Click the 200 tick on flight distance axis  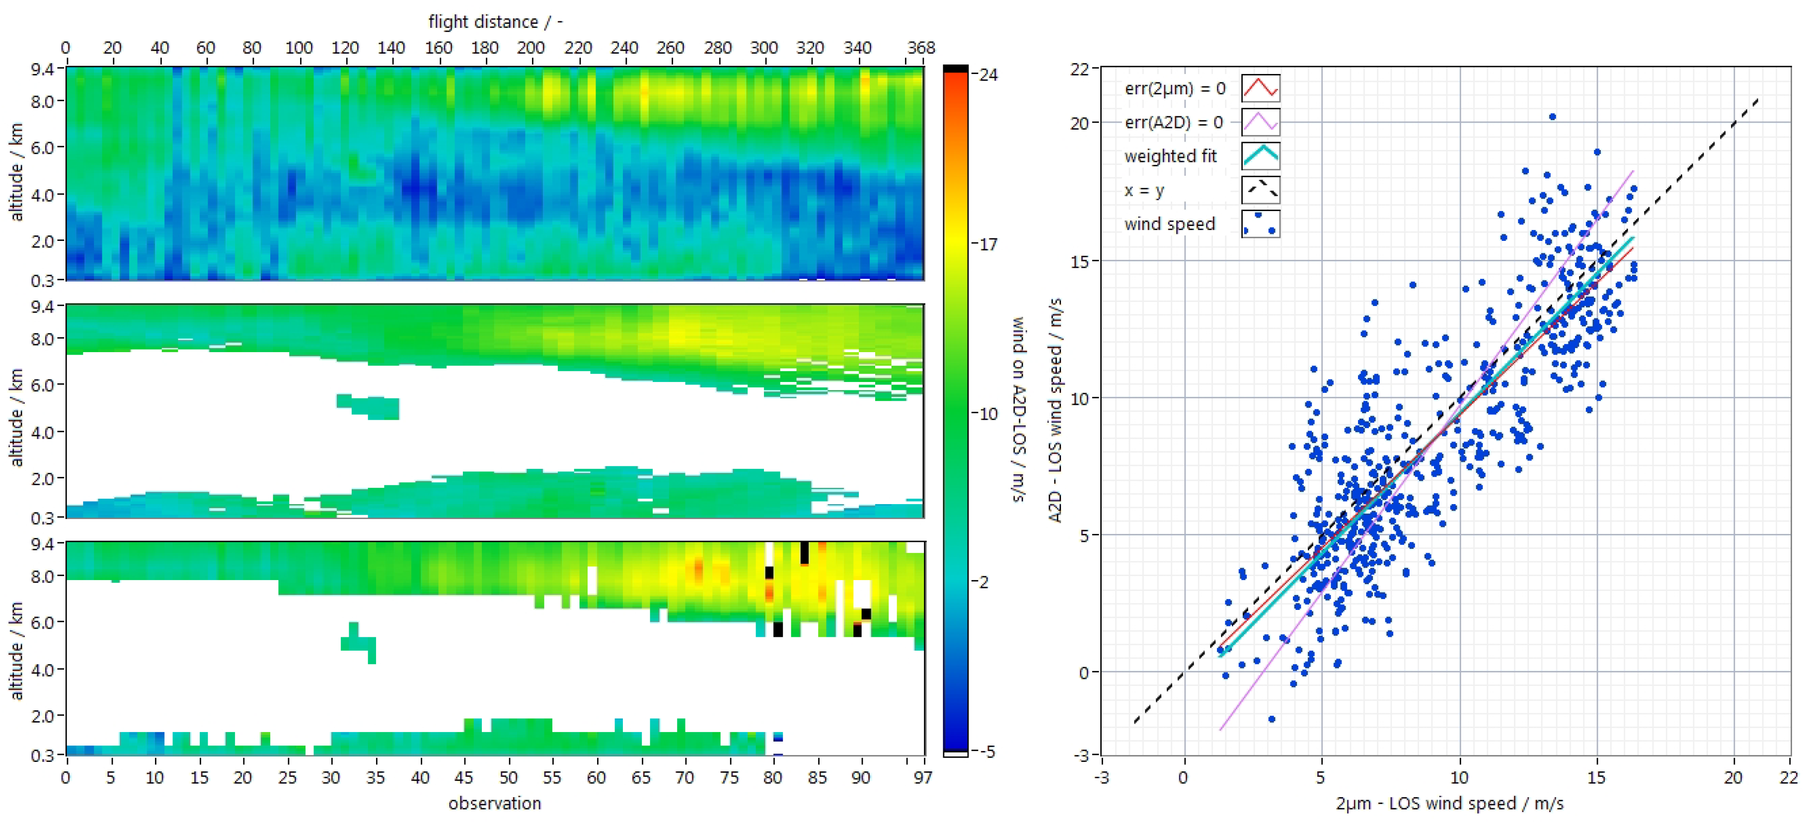(x=530, y=48)
